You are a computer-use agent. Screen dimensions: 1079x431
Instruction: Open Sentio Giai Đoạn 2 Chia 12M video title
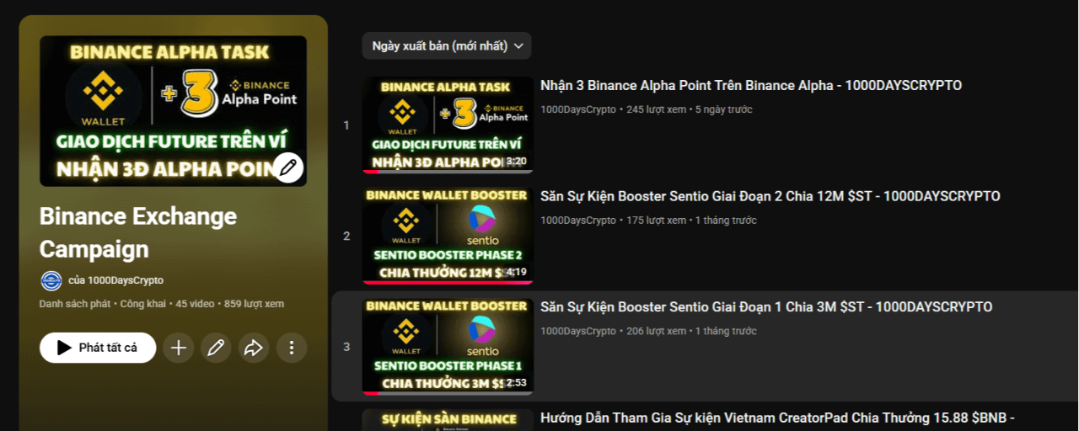click(x=770, y=197)
